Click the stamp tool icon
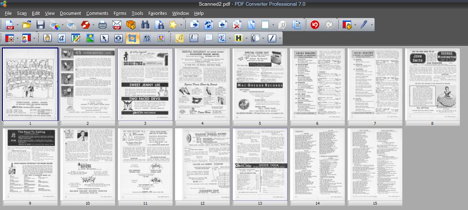468x210 pixels. 10,38
